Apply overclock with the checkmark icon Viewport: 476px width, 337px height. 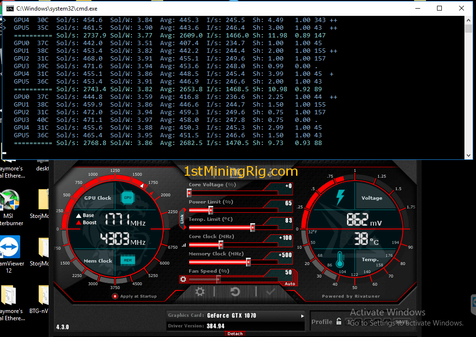click(x=270, y=291)
